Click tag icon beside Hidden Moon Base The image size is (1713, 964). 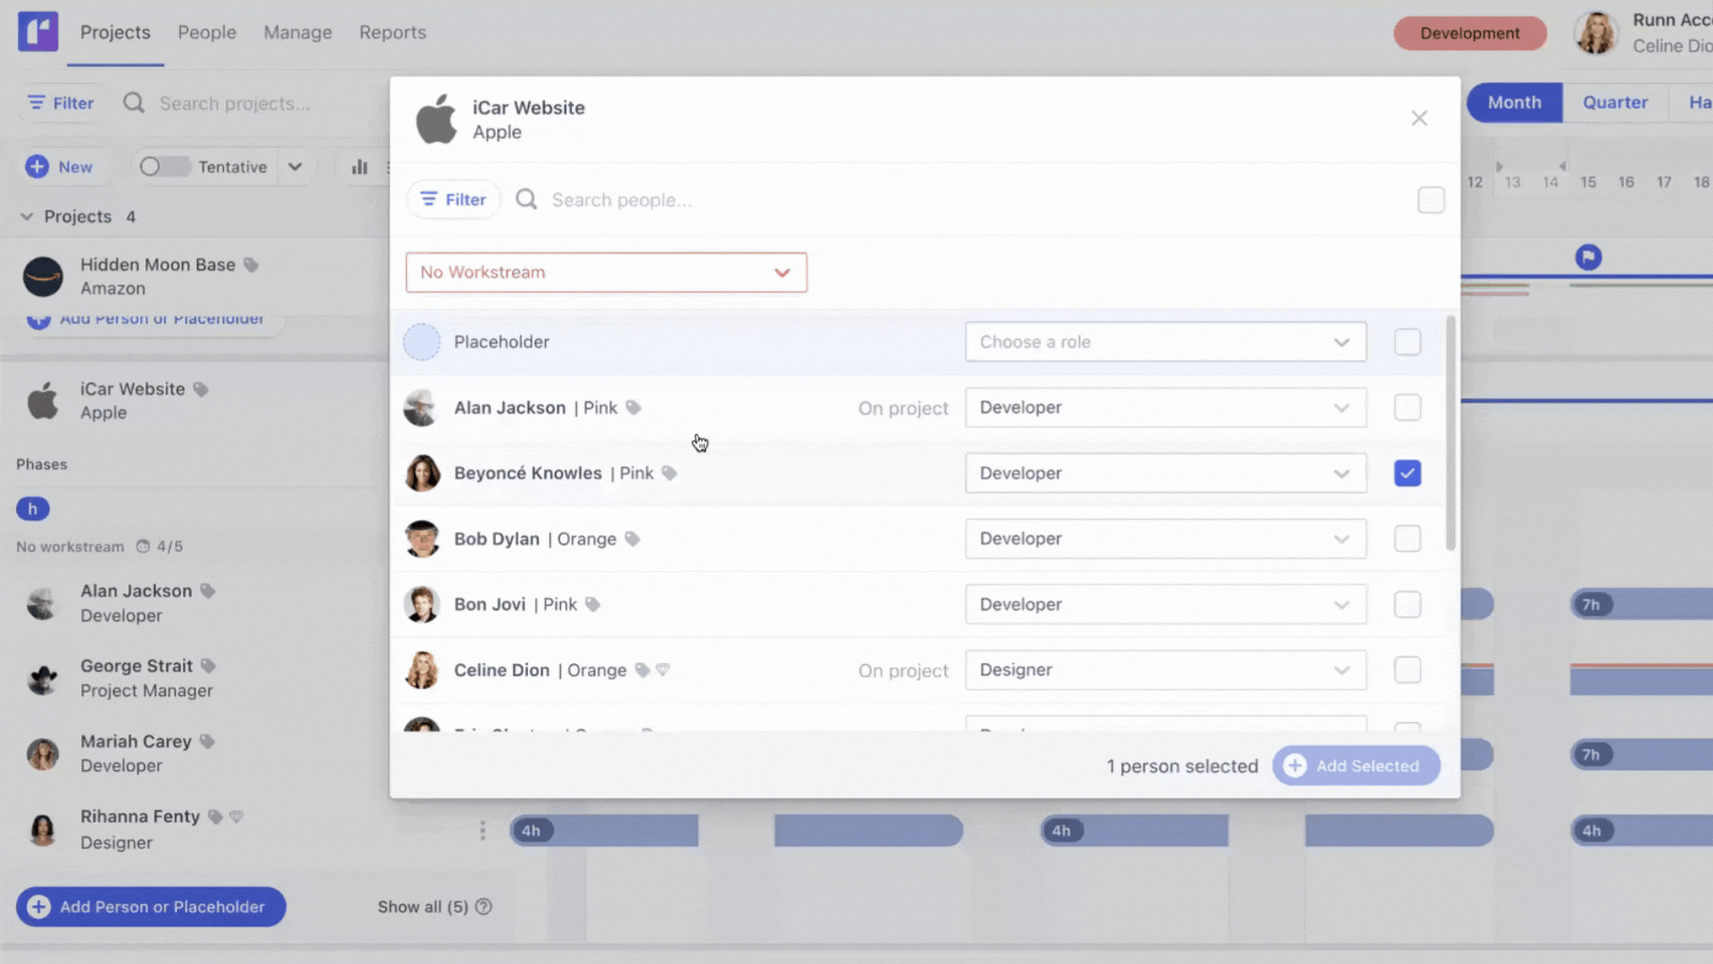(x=252, y=265)
